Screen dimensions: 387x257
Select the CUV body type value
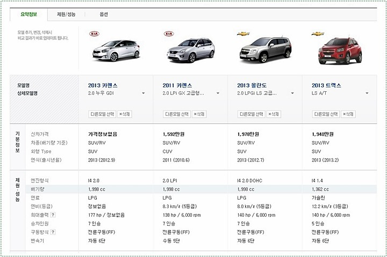pyautogui.click(x=167, y=151)
